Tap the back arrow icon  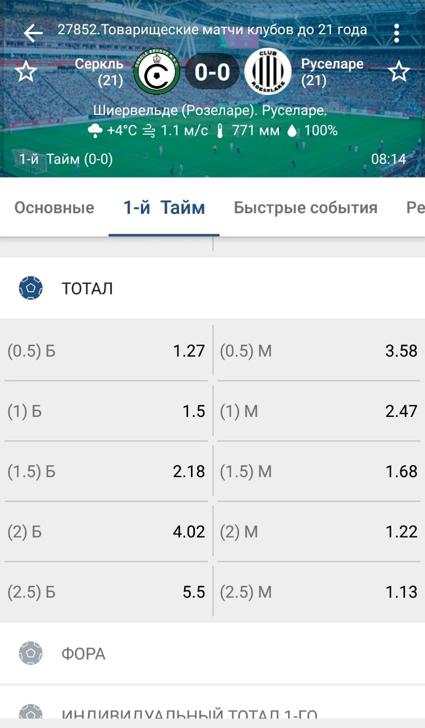pyautogui.click(x=33, y=33)
